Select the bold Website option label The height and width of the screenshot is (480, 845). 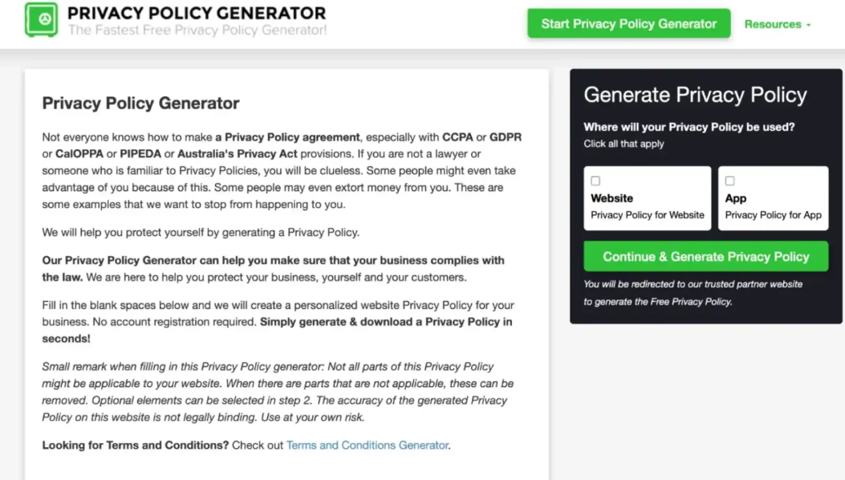click(x=611, y=198)
